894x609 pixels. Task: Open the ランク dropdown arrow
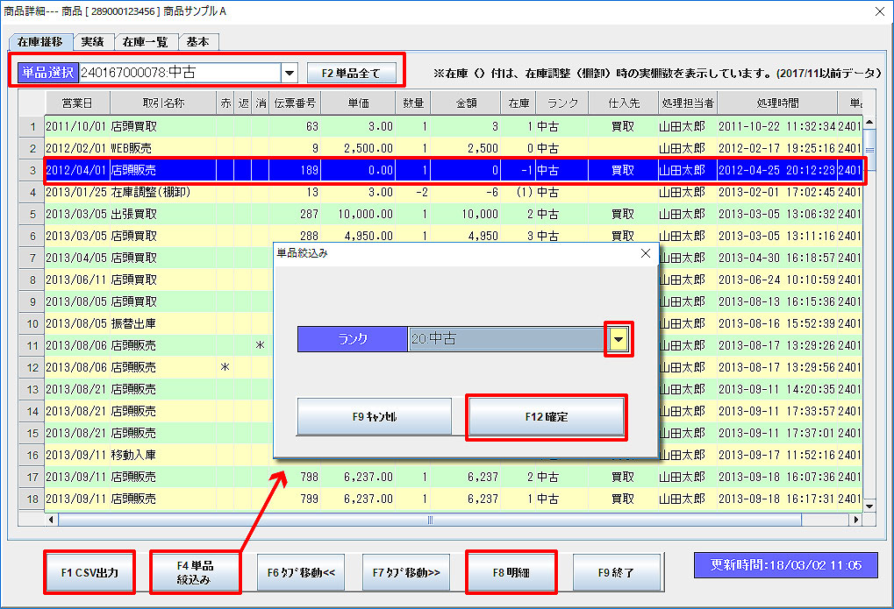click(x=619, y=339)
